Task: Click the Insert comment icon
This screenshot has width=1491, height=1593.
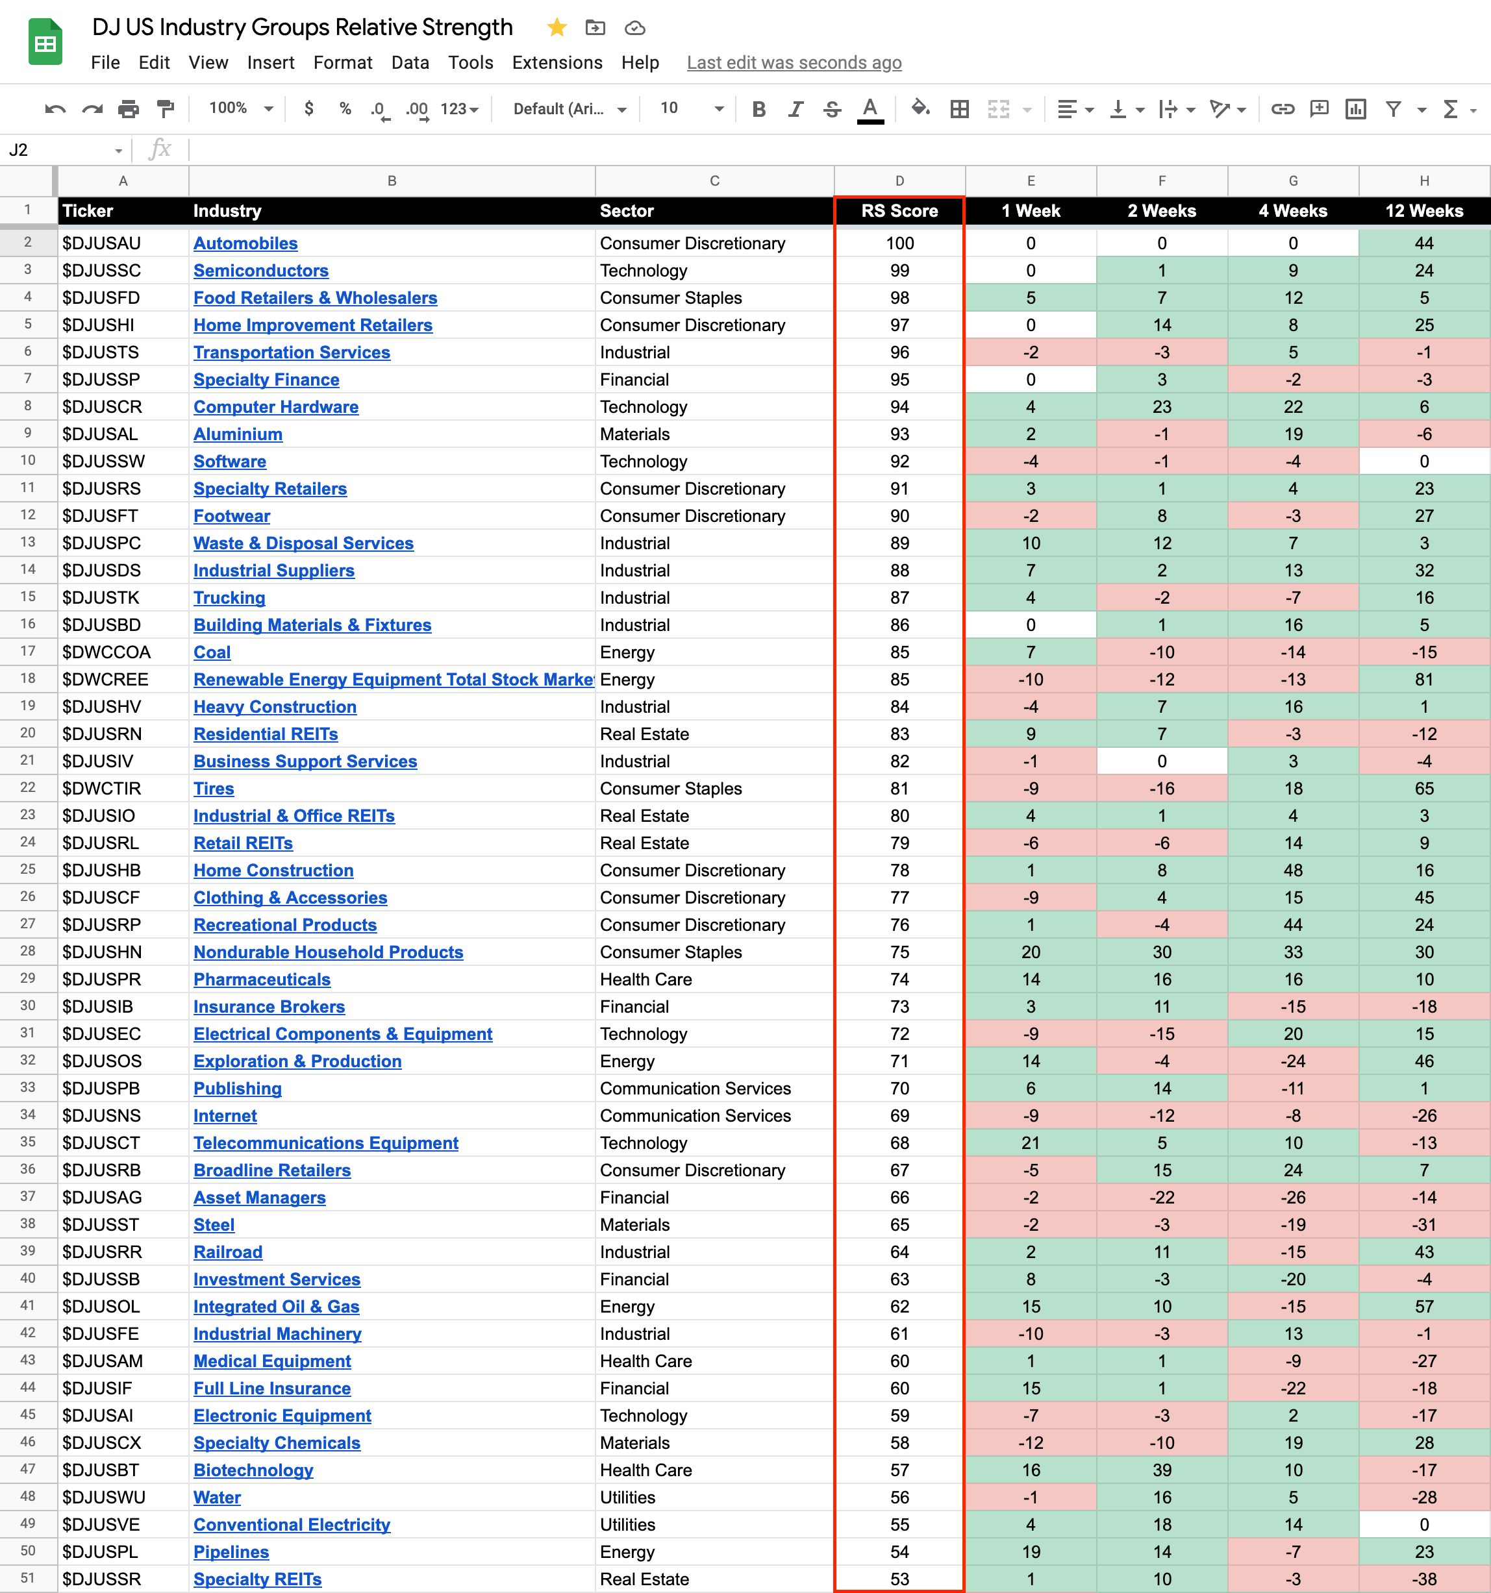Action: point(1320,109)
